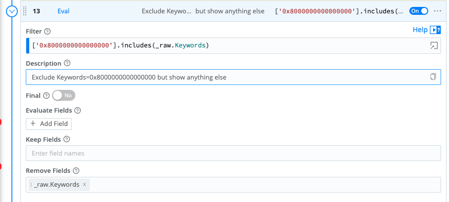Turn off the On toggle for Eval

click(x=419, y=11)
